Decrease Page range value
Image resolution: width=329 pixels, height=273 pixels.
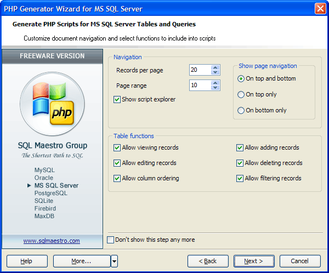(215, 88)
